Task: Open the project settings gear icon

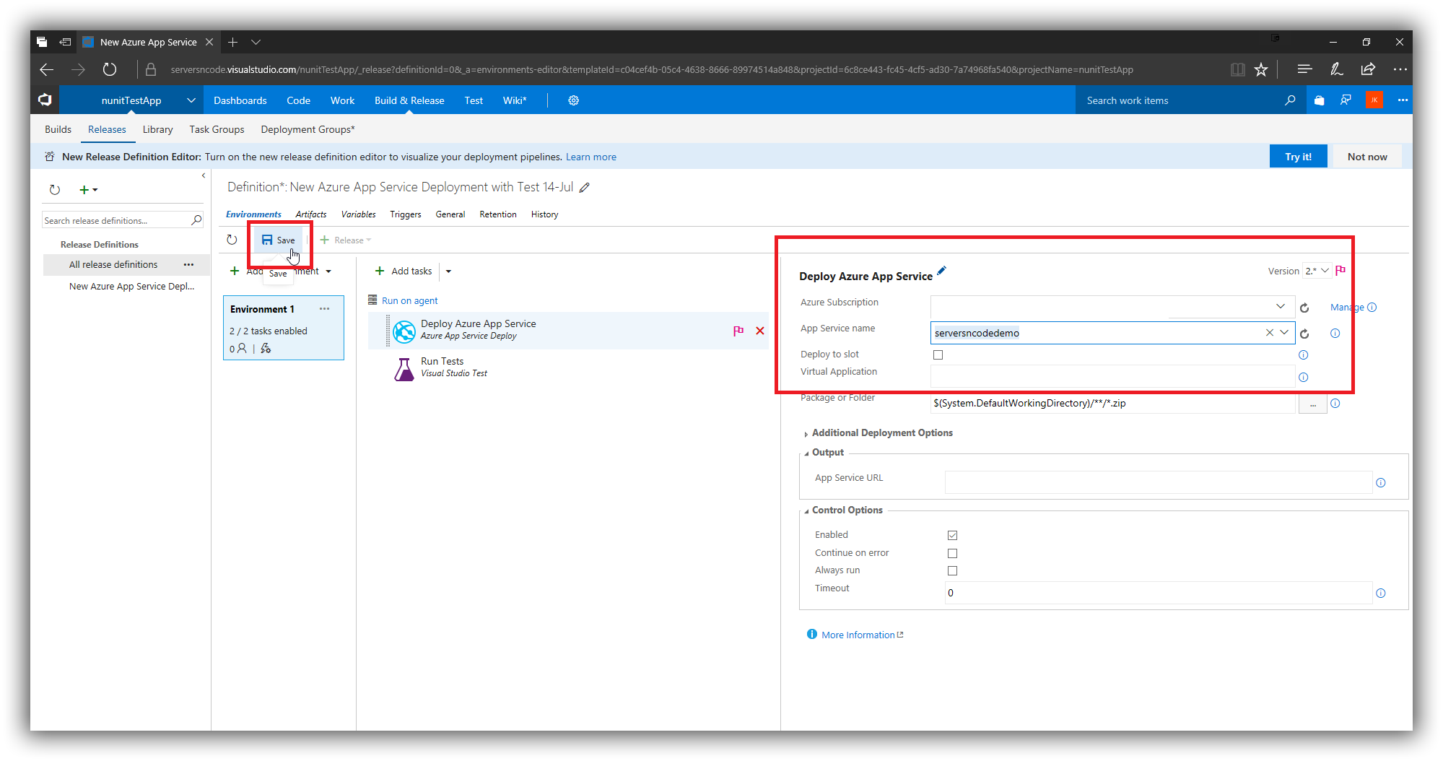Action: coord(573,100)
